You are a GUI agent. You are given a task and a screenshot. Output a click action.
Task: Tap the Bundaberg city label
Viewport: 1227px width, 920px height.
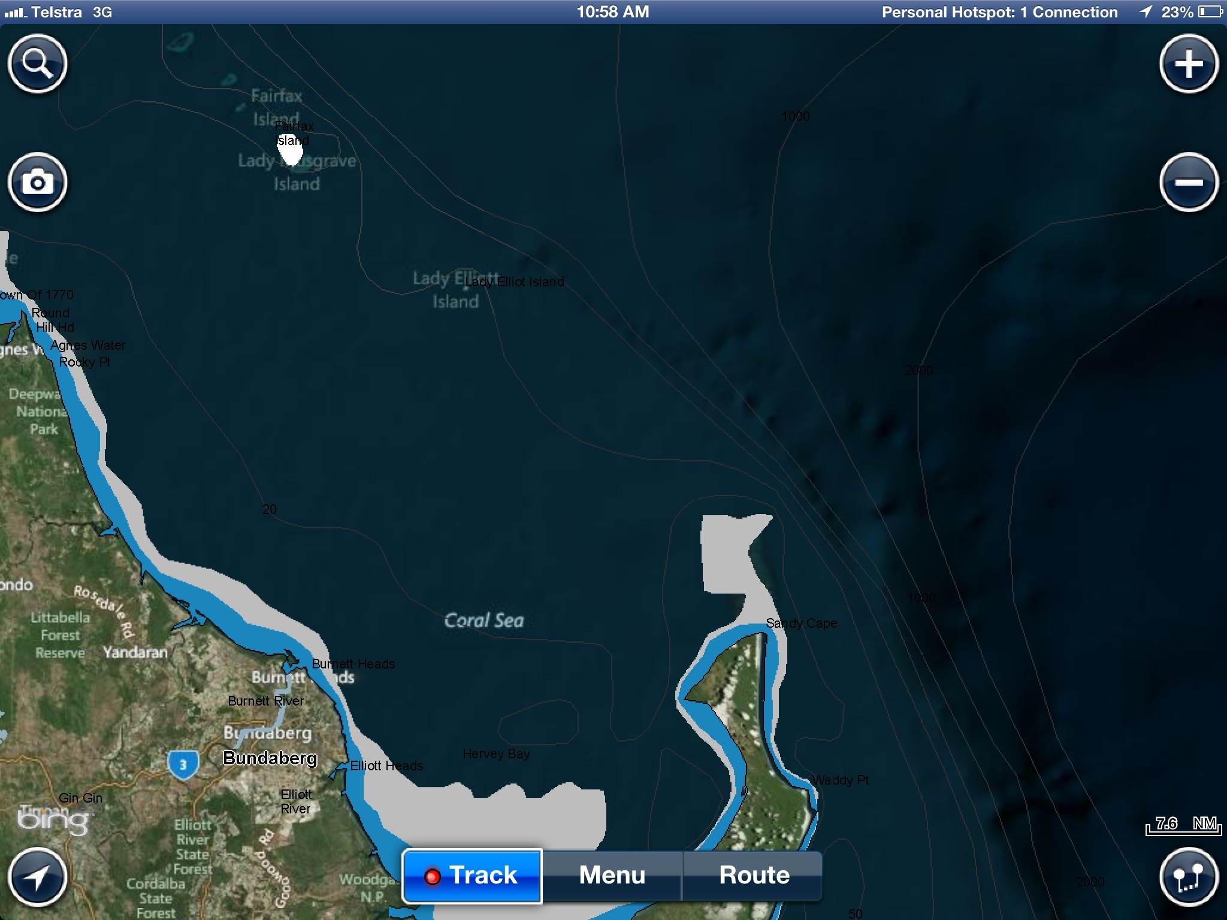(270, 758)
